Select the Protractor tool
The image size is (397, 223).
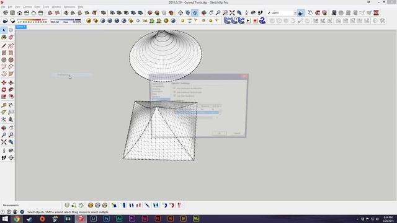click(x=4, y=112)
